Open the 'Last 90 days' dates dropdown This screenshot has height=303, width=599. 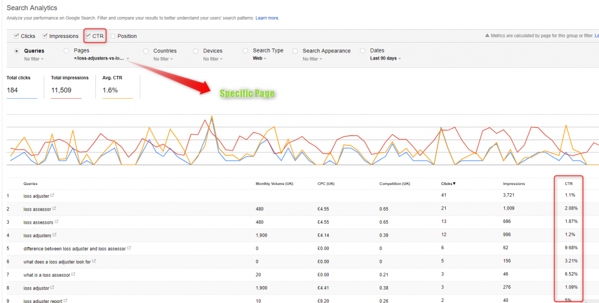[385, 59]
